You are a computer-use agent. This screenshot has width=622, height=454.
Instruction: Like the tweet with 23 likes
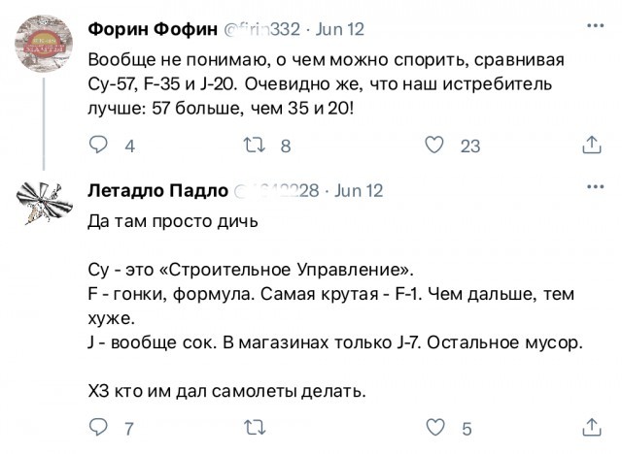(x=436, y=146)
